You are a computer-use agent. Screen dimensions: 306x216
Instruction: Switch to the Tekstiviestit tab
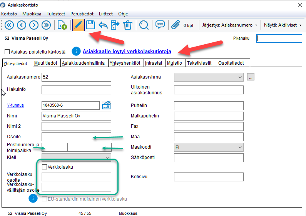pyautogui.click(x=201, y=63)
